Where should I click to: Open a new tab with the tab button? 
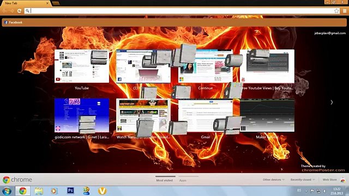[x=56, y=3]
